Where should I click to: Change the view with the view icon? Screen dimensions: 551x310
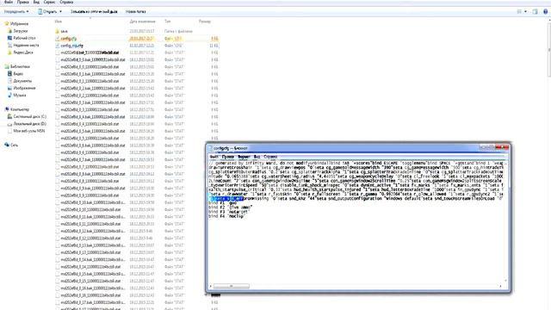[x=519, y=11]
